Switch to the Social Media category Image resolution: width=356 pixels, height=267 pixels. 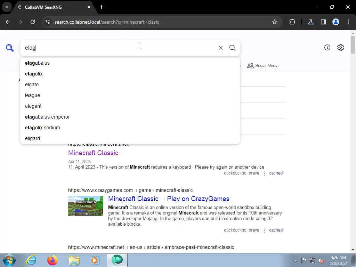tap(263, 66)
